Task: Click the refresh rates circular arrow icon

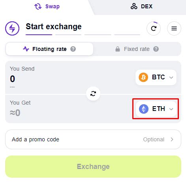Action: (154, 28)
